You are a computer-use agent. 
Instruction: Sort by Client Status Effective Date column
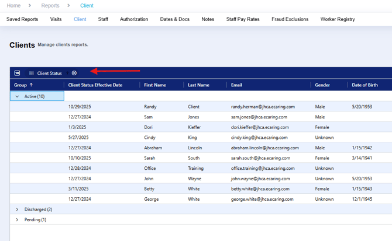point(95,85)
